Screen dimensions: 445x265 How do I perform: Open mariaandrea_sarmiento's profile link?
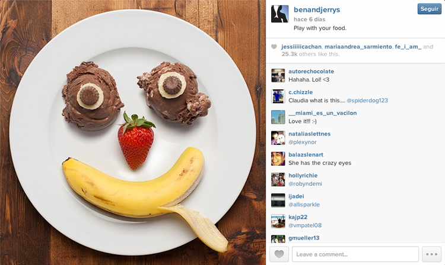tap(358, 47)
